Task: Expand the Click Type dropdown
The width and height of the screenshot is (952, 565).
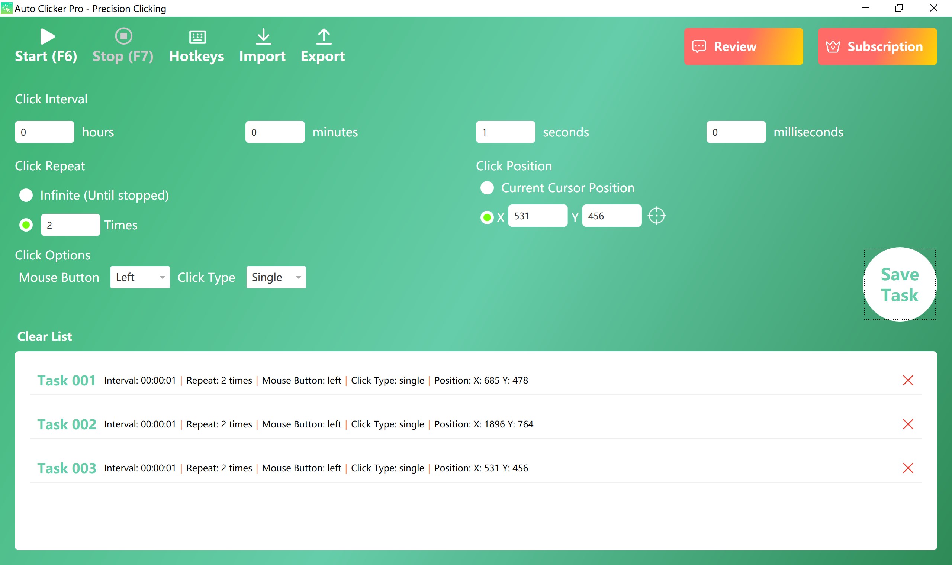Action: click(x=276, y=277)
